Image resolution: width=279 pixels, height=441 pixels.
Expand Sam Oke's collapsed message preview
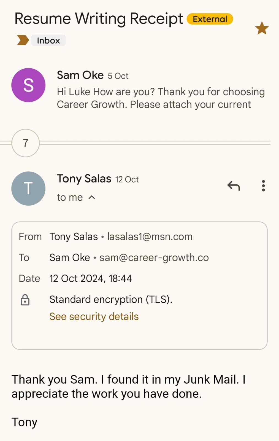tap(161, 98)
